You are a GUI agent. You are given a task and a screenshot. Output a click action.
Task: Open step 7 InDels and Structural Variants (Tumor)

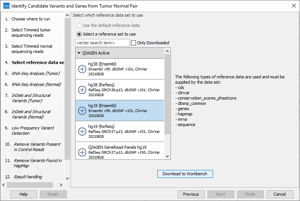(x=31, y=98)
